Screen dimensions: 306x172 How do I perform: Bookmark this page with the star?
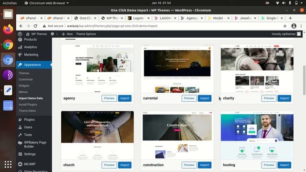point(285,26)
